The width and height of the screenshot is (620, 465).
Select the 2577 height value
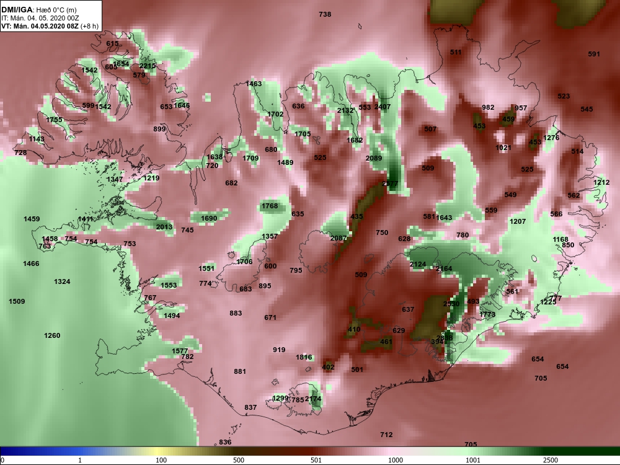(390, 184)
